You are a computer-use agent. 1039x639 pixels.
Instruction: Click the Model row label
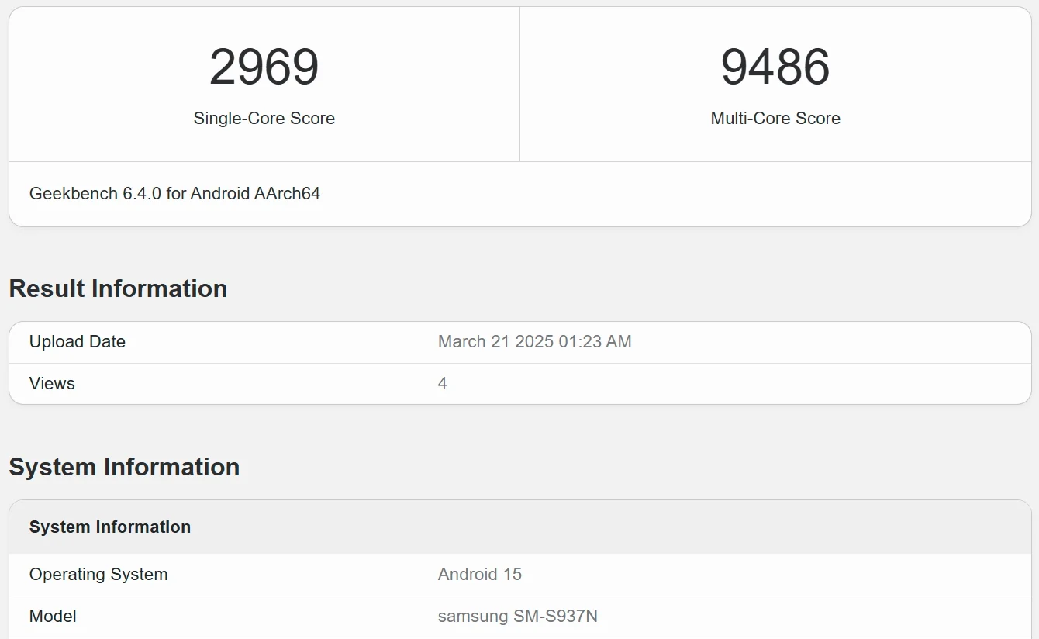click(53, 617)
